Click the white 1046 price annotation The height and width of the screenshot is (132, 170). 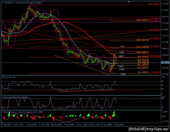point(123,74)
